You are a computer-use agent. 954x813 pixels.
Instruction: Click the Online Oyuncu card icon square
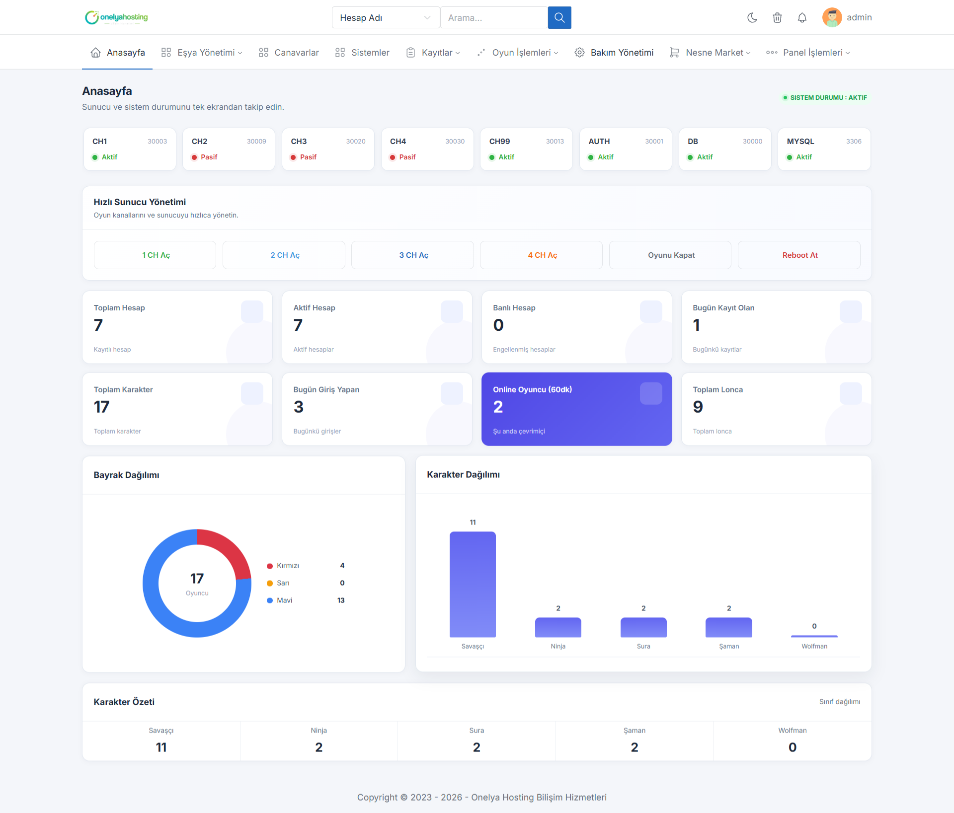651,393
